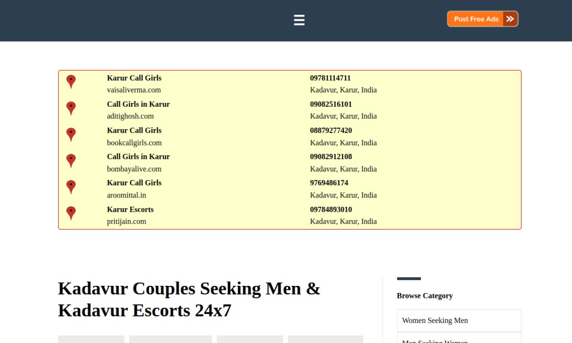Click the Post Free Ads button

pos(483,19)
